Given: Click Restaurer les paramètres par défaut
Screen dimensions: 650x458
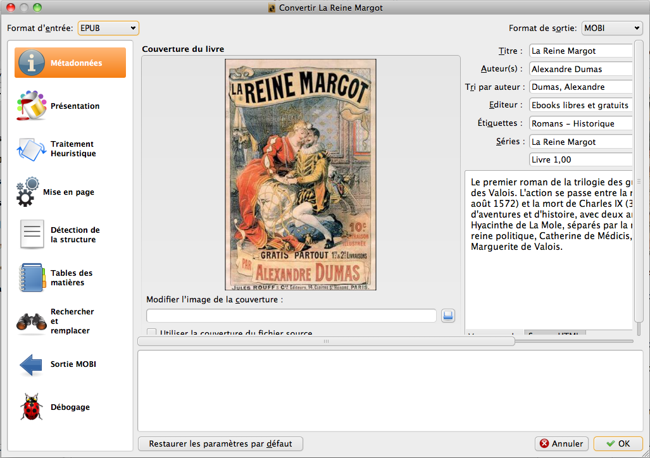Looking at the screenshot, I should click(220, 443).
